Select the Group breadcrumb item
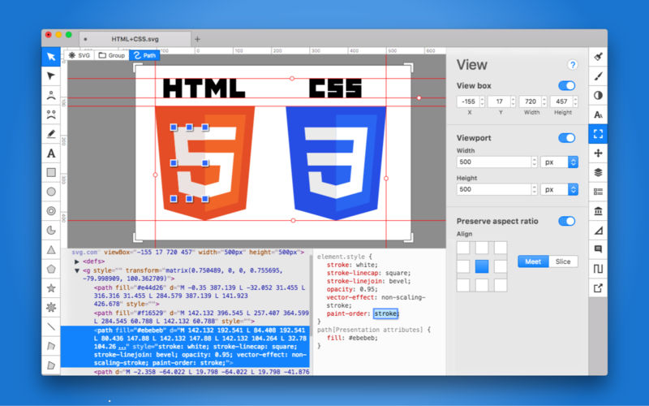 tap(111, 55)
